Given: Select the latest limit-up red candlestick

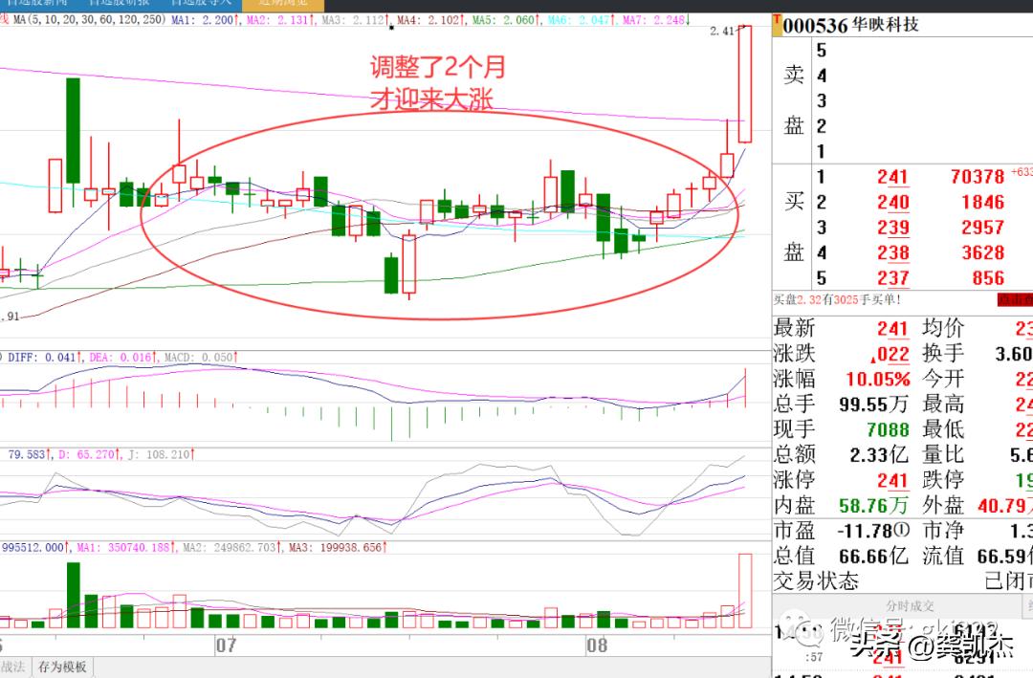Looking at the screenshot, I should (x=745, y=84).
